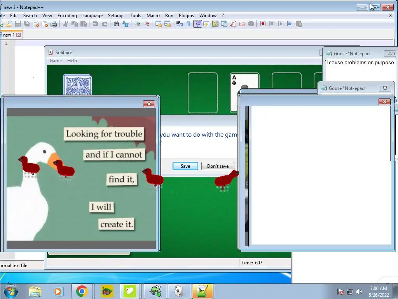Open the Search menu in Notepad++
Viewport: 398px width, 299px height.
coord(30,16)
